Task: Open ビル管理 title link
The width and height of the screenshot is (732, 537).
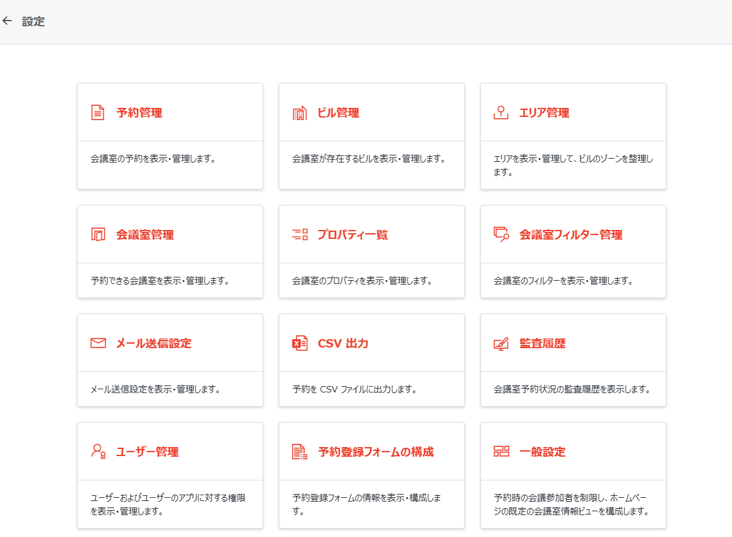Action: click(x=338, y=112)
